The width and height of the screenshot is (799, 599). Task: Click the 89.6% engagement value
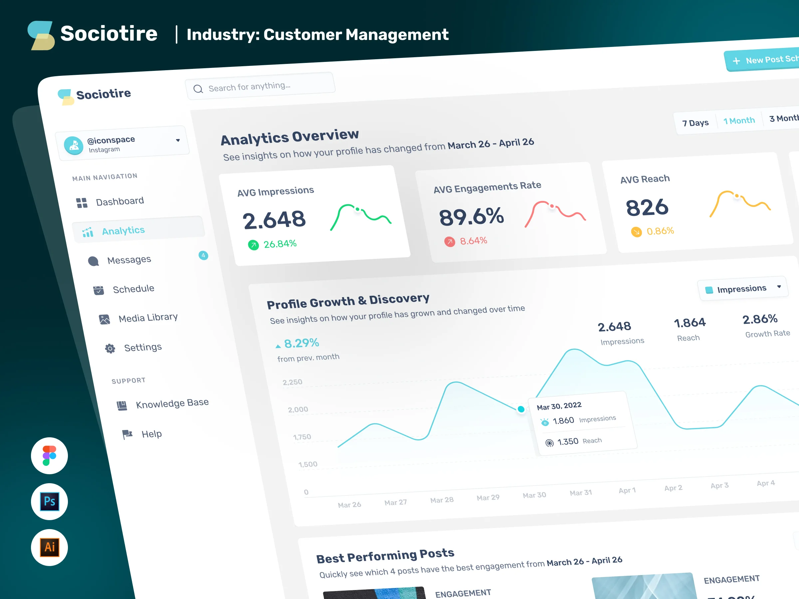coord(471,217)
